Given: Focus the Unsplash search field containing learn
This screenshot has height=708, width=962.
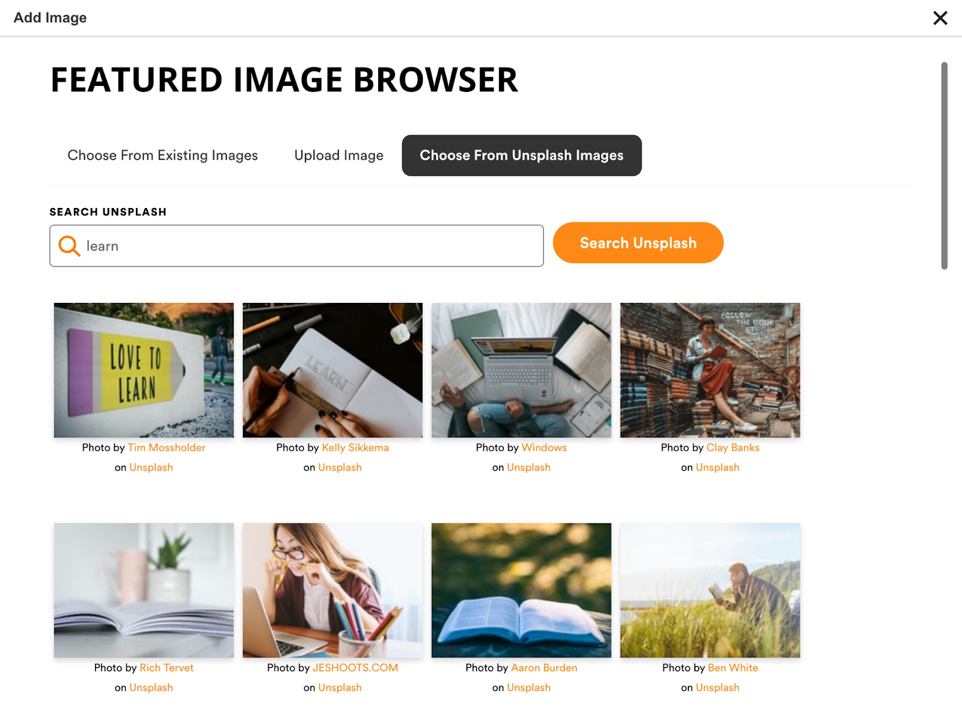Looking at the screenshot, I should tap(296, 246).
